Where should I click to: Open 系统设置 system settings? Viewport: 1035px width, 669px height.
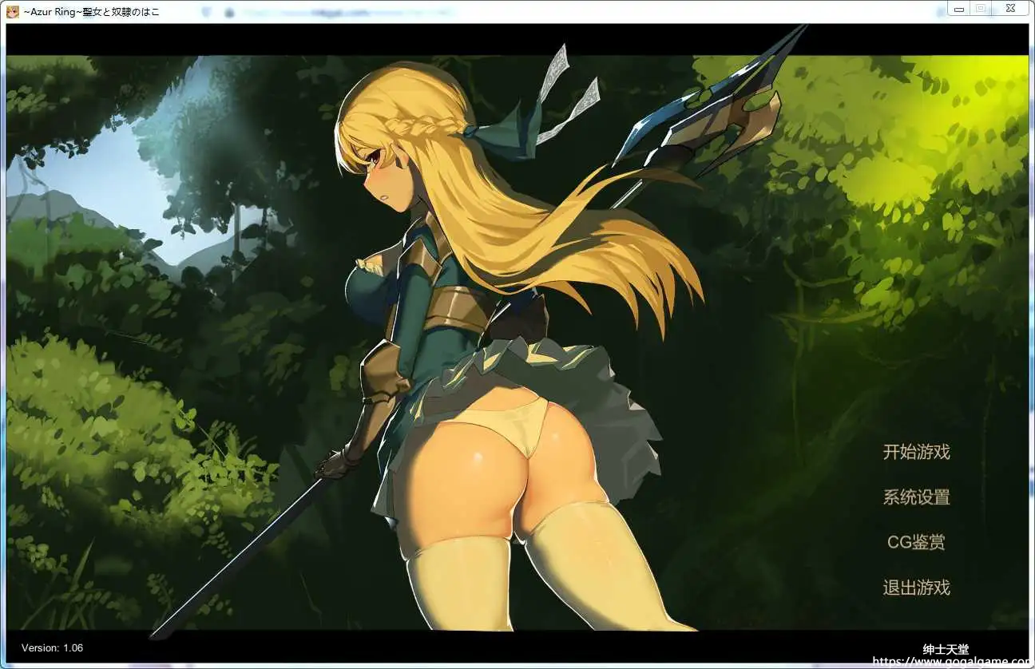[x=916, y=497]
